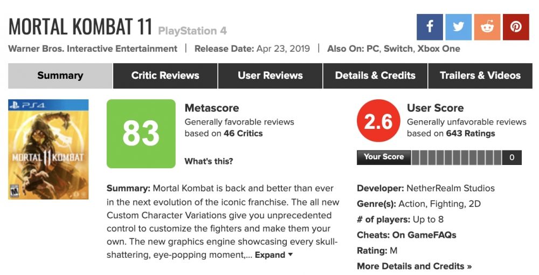The height and width of the screenshot is (275, 539).
Task: Set a rating on Your Score bar
Action: pos(457,157)
